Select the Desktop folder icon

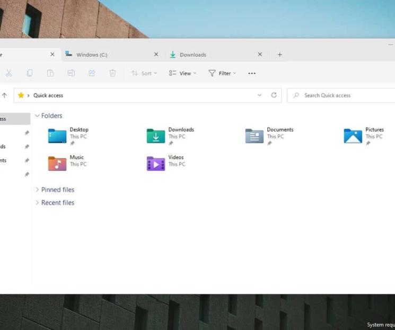click(x=57, y=136)
